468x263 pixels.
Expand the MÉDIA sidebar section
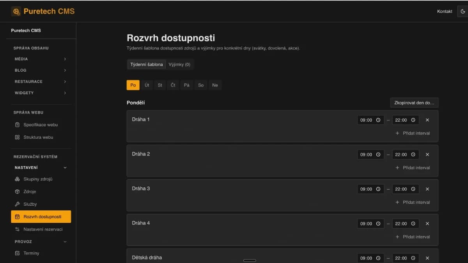(41, 59)
